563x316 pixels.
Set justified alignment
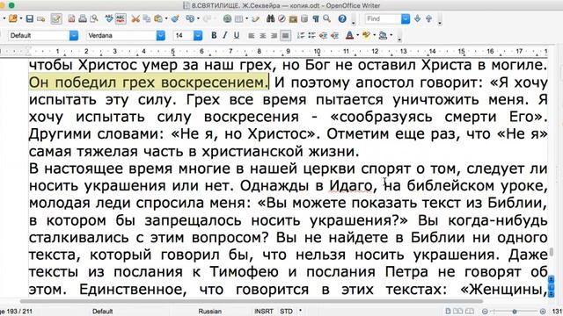click(x=285, y=35)
